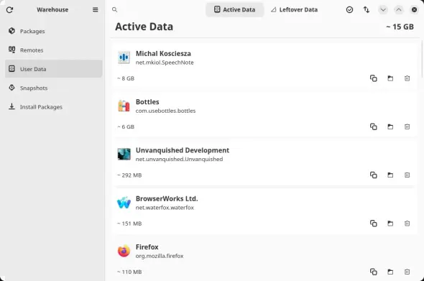The height and width of the screenshot is (281, 424).
Task: Open the sort options arrows icon
Action: (x=366, y=10)
